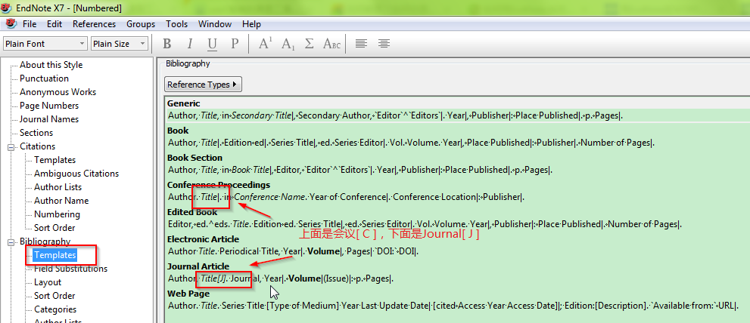Click the Web Page heading text
The height and width of the screenshot is (323, 750).
click(x=188, y=294)
